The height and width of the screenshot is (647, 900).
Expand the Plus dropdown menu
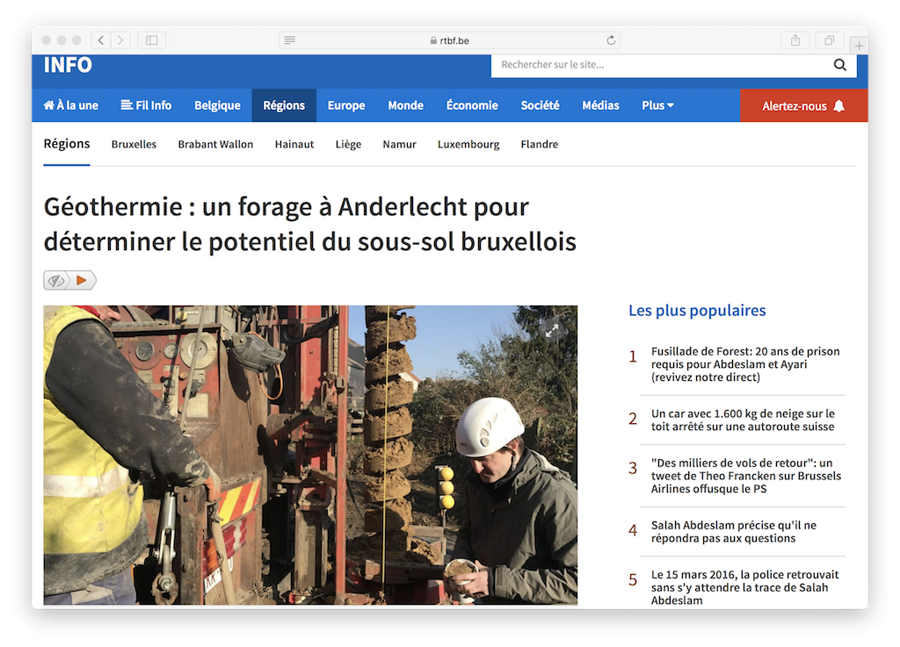click(x=657, y=105)
